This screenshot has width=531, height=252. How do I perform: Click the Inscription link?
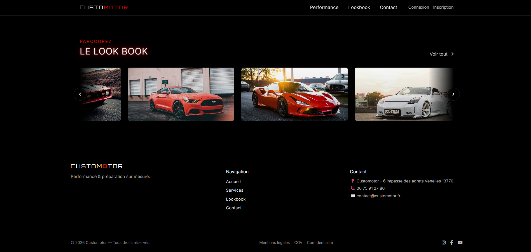coord(443,7)
